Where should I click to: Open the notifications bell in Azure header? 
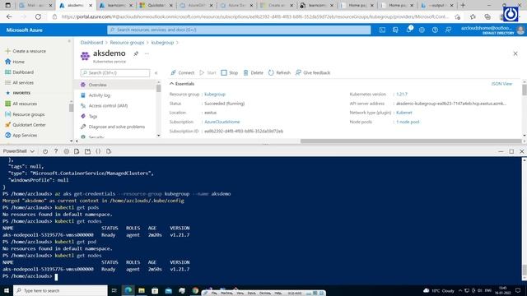point(409,30)
